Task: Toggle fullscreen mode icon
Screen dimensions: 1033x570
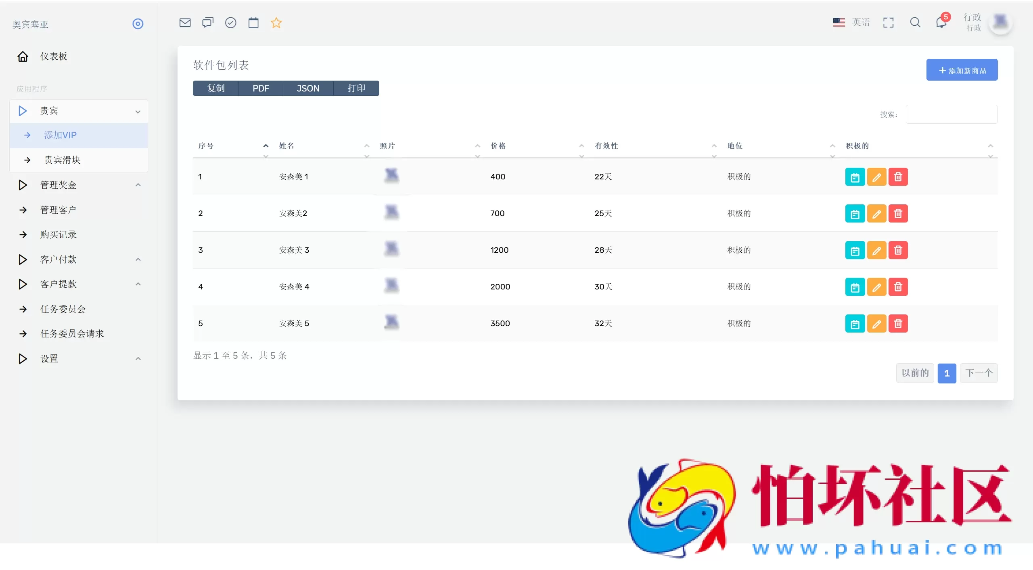Action: point(888,23)
